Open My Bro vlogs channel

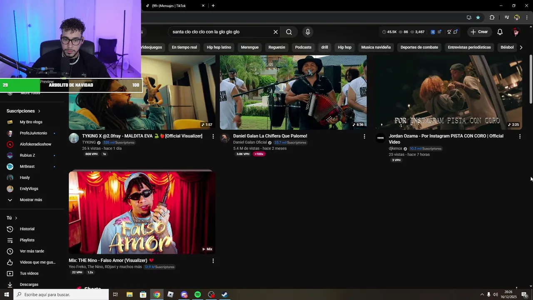[x=31, y=122]
